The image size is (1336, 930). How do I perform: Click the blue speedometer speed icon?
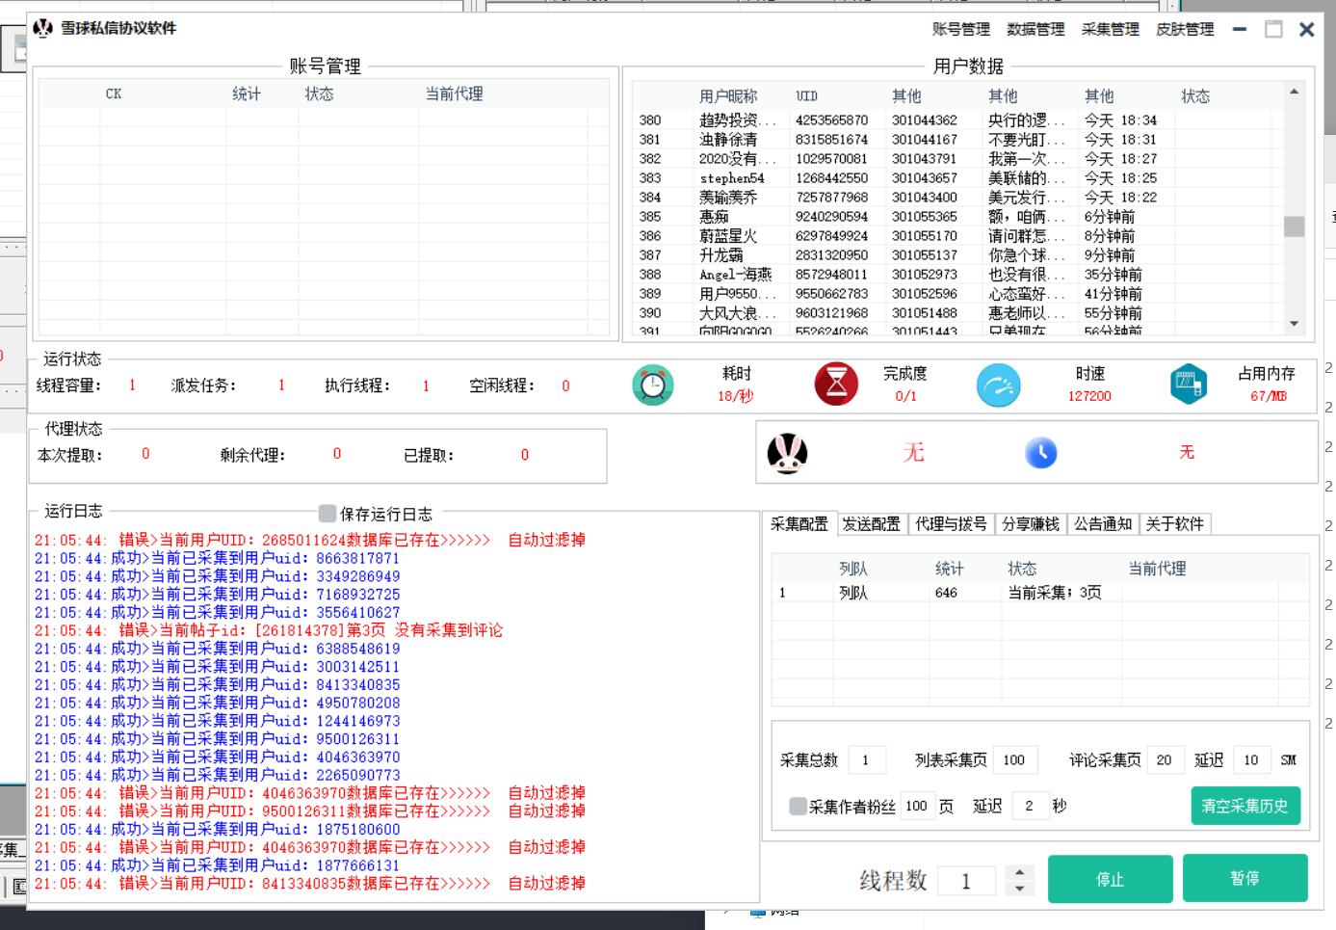[998, 385]
